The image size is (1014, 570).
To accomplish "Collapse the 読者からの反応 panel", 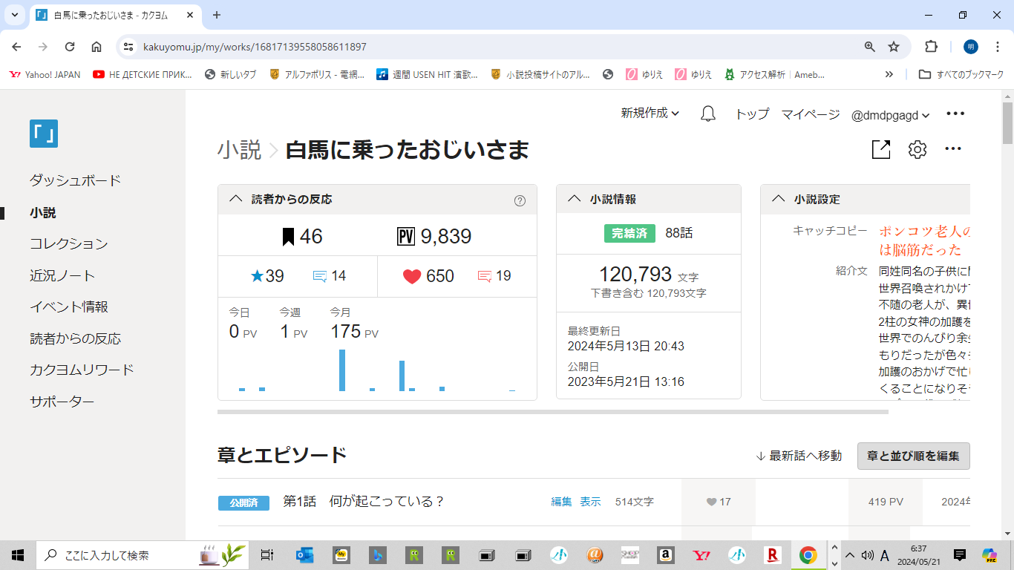I will pyautogui.click(x=236, y=199).
